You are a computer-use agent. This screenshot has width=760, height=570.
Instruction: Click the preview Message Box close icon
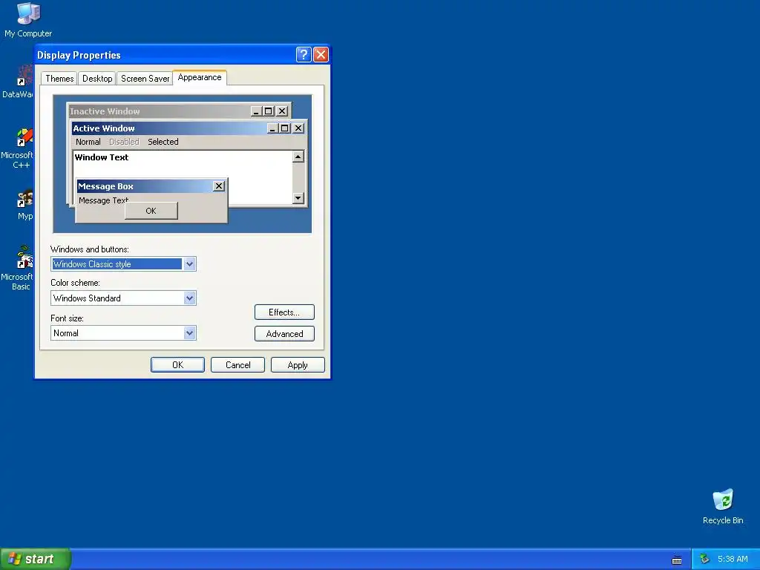tap(219, 186)
